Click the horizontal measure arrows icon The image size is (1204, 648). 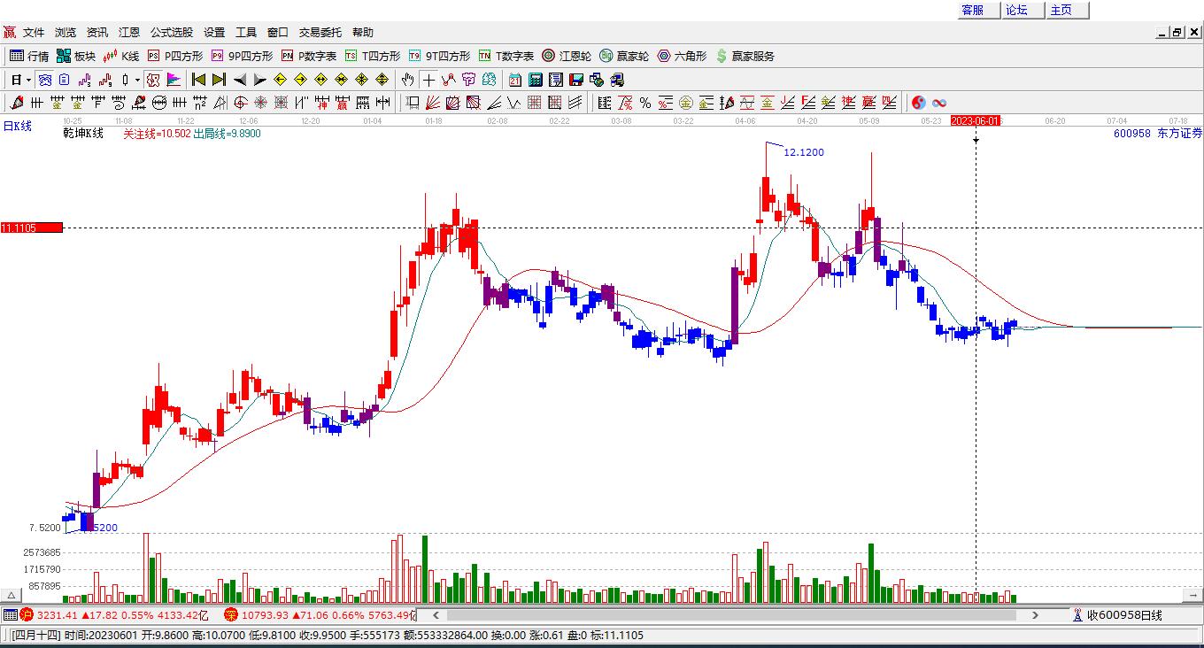(x=382, y=103)
